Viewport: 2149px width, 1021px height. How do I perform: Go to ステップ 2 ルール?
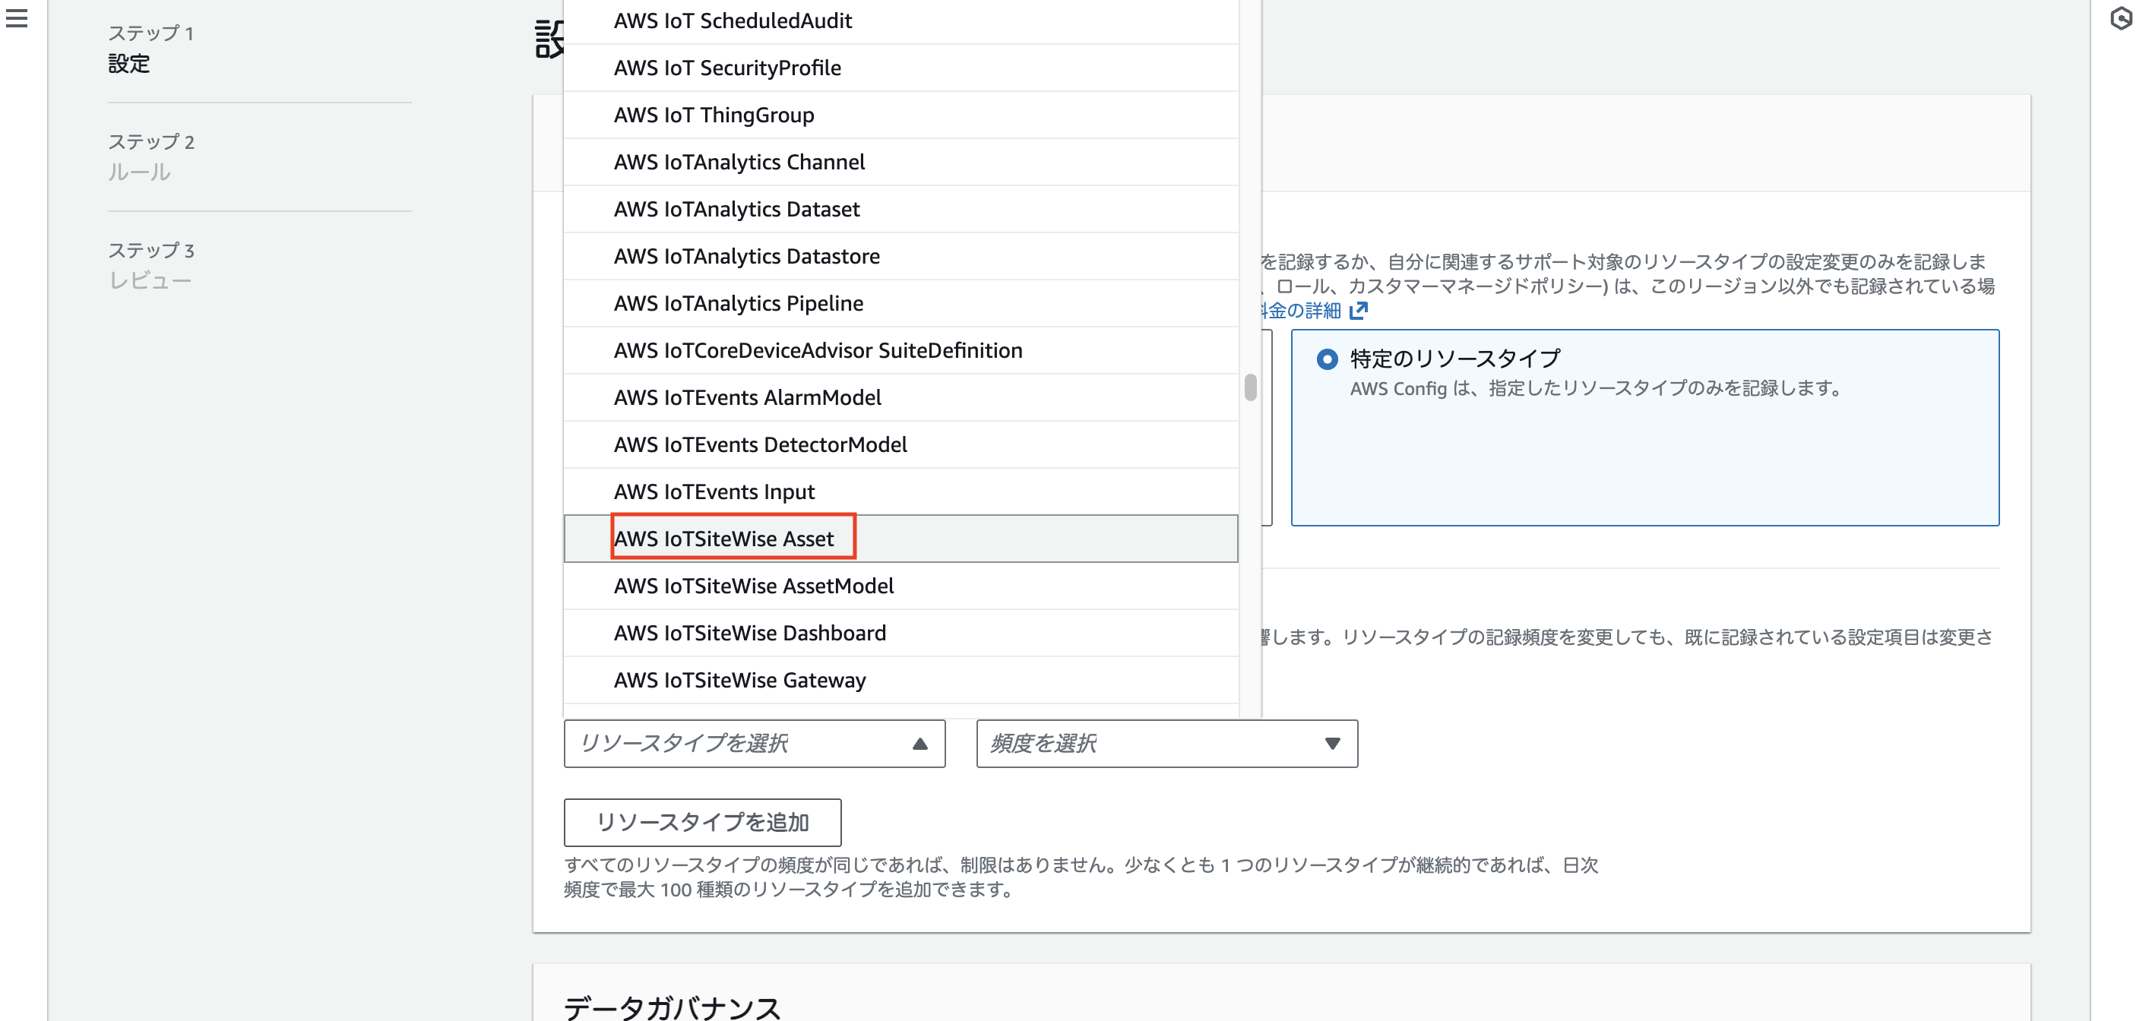139,172
